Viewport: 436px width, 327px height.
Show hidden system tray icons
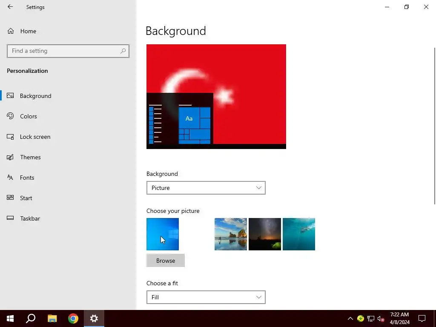tap(350, 318)
